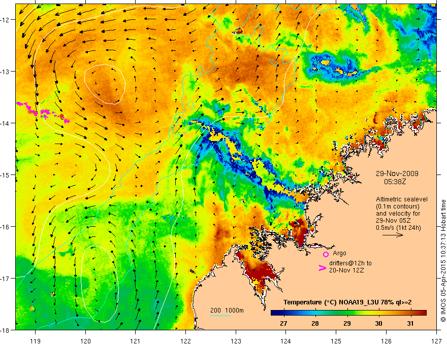Click latitude axis label -17
The height and width of the screenshot is (345, 447).
(x=6, y=279)
